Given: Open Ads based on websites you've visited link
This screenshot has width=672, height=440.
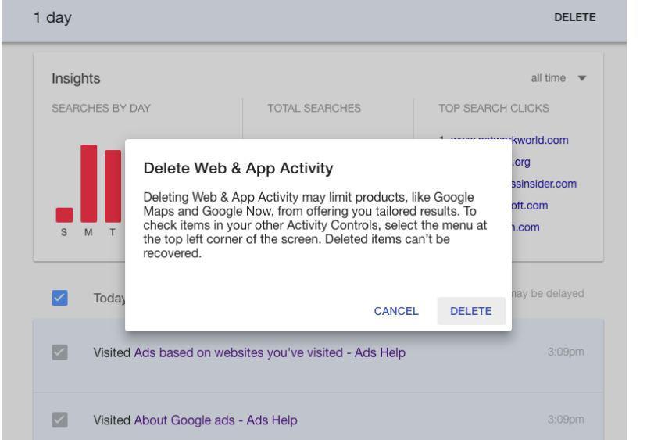Looking at the screenshot, I should [270, 352].
